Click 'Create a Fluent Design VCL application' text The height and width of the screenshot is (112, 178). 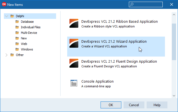[109, 66]
